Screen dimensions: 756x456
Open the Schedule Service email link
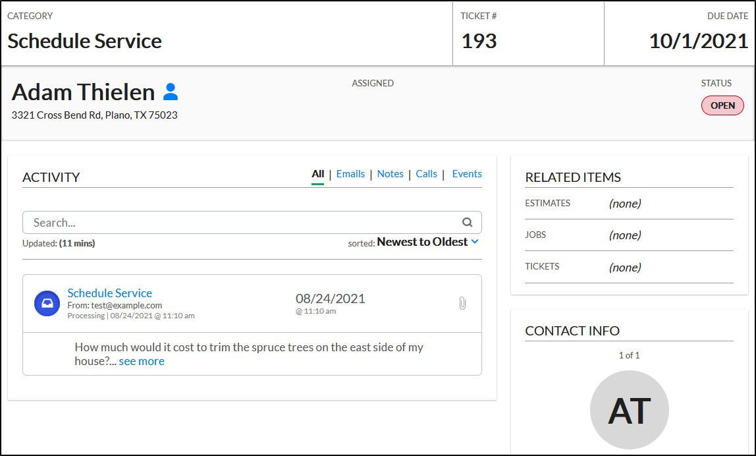[109, 293]
